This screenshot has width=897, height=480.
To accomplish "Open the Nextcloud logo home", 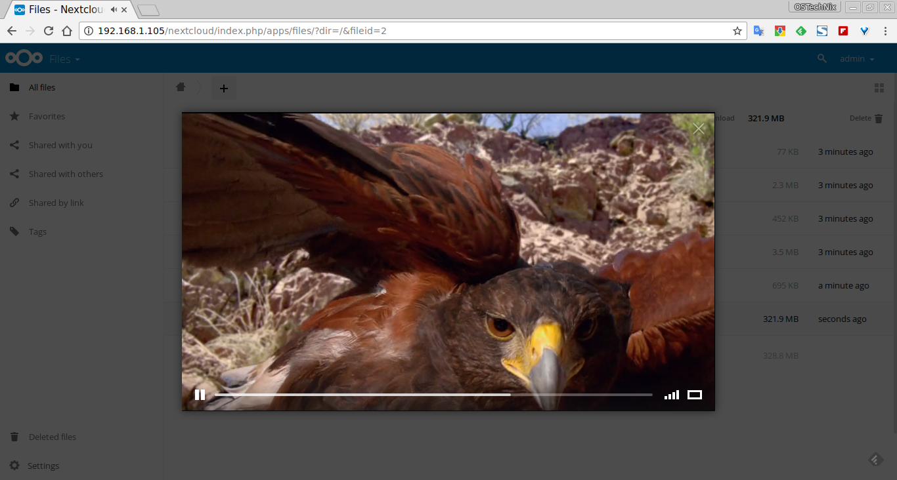I will click(x=24, y=59).
